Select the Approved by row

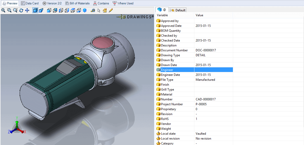(x=194, y=21)
